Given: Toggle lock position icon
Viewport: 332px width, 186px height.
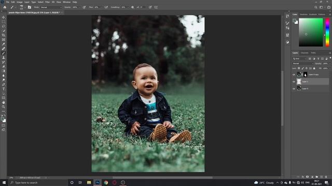Looking at the screenshot, I should click(307, 68).
